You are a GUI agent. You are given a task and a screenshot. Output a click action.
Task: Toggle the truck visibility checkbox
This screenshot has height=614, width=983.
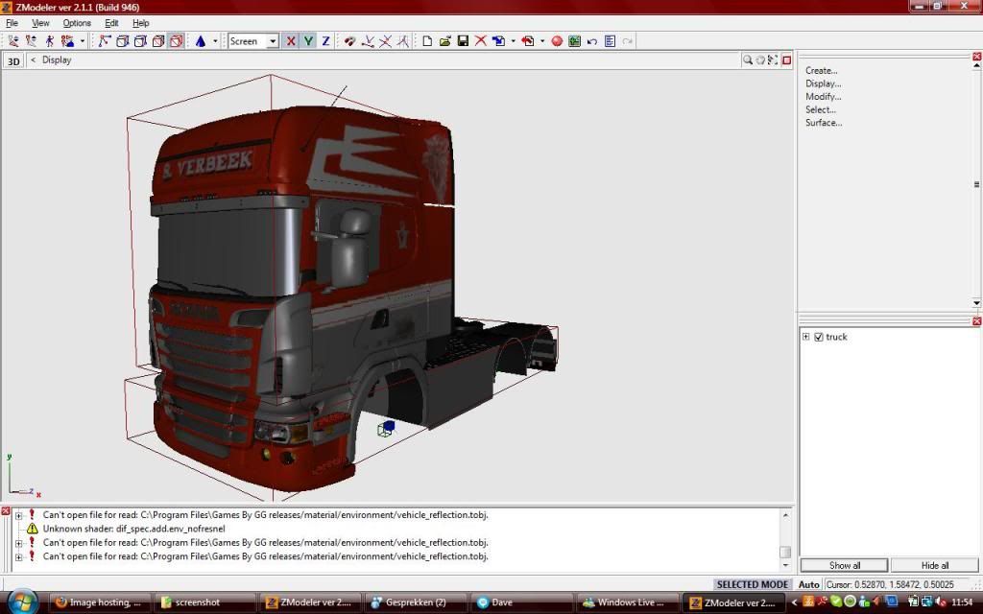coord(818,337)
